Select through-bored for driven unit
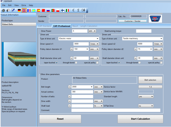The height and width of the screenshot is (127, 171). 139,63
